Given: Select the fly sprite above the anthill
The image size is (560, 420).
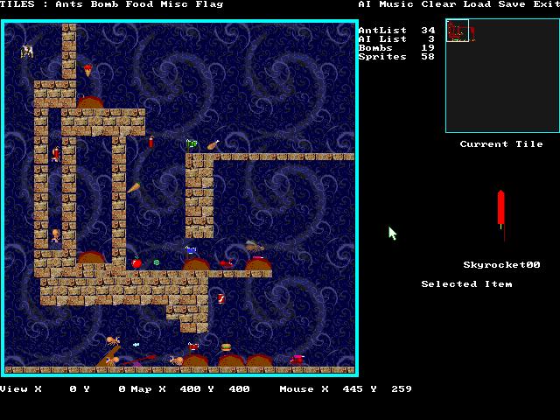Looking at the screenshot, I should click(254, 246).
